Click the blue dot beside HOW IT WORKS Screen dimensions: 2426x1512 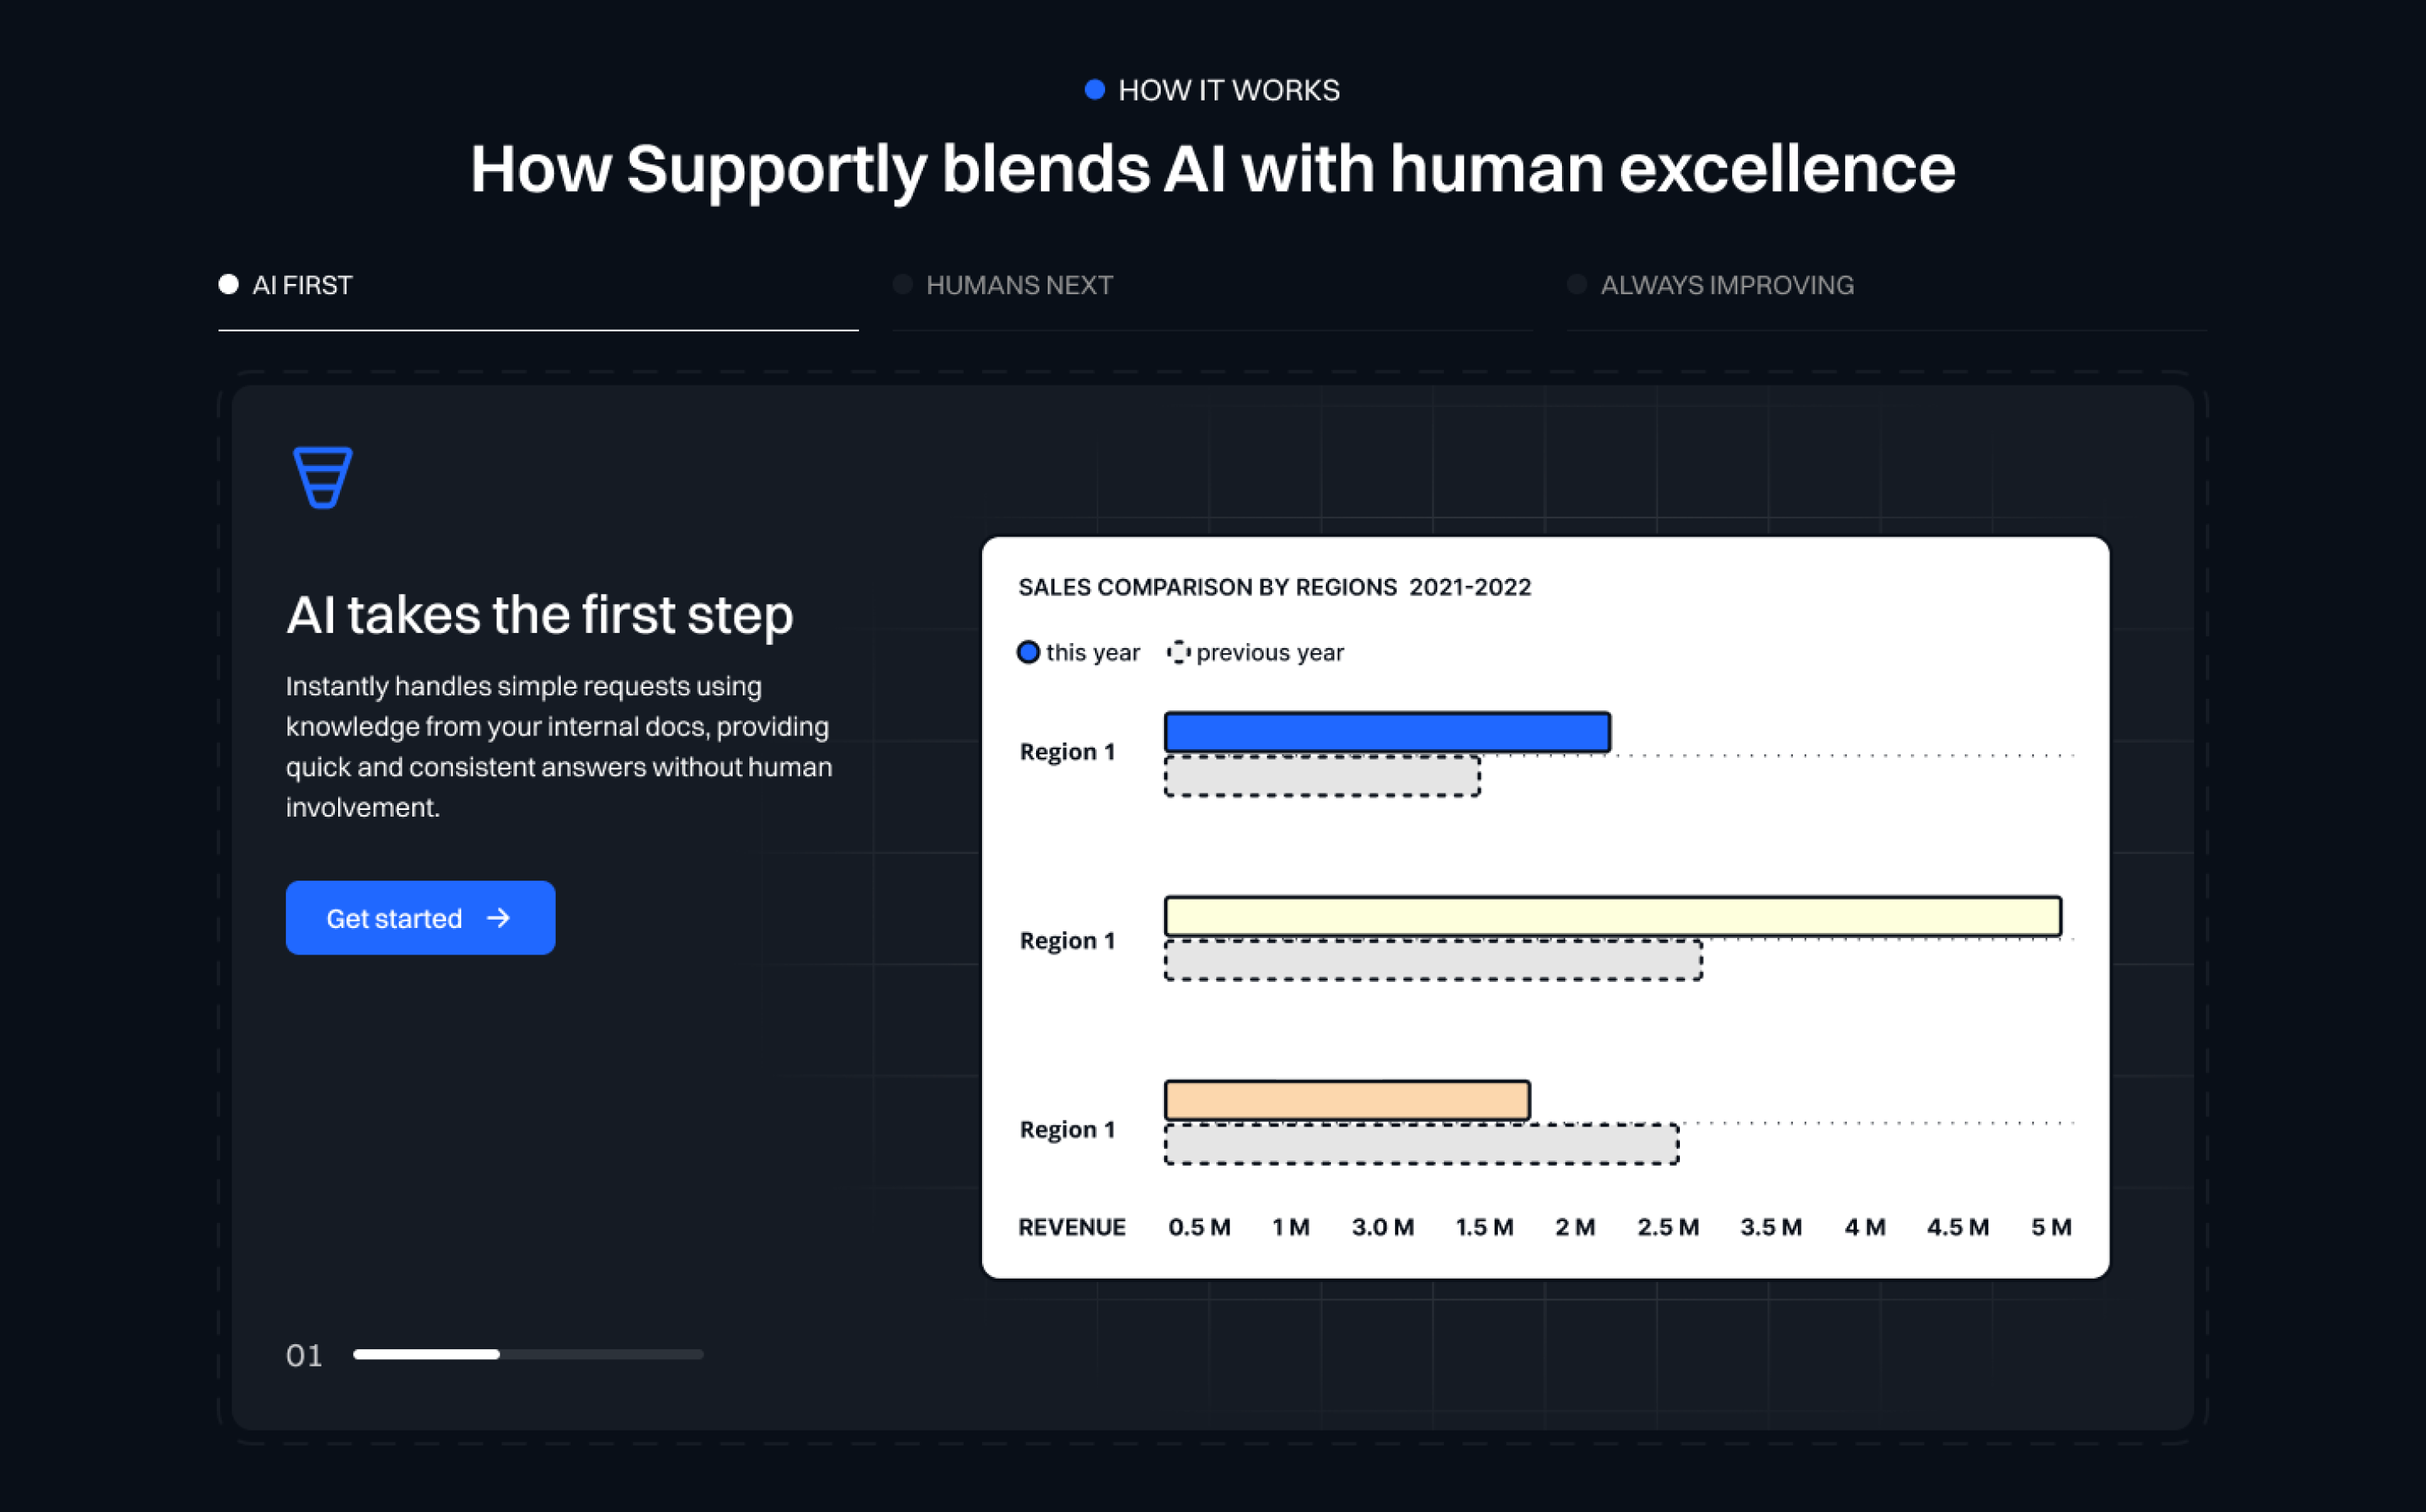click(x=1095, y=90)
